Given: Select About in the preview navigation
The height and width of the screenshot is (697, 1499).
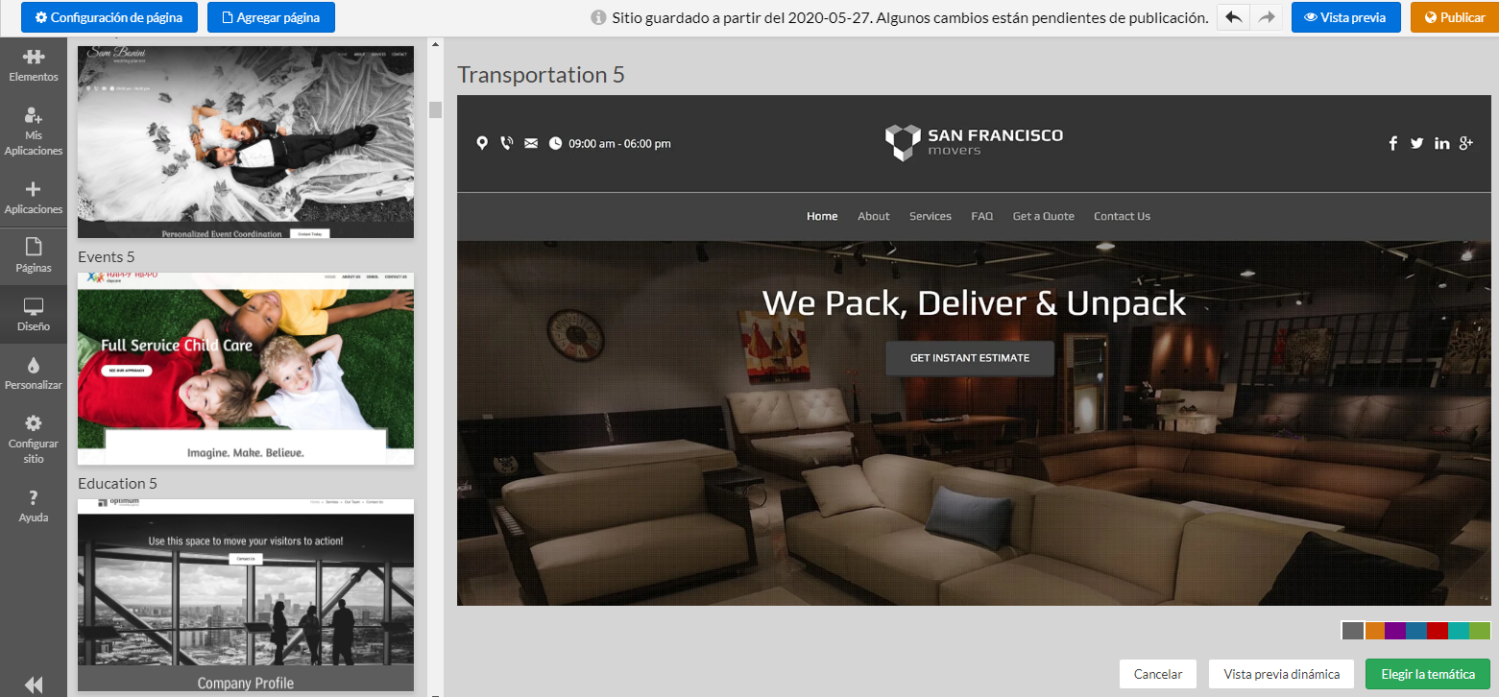Looking at the screenshot, I should [874, 216].
